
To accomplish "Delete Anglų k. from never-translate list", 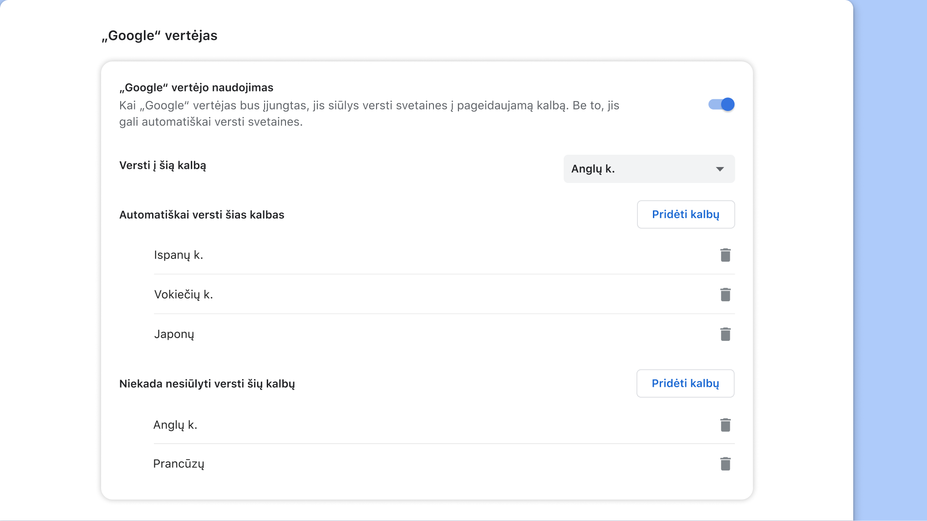I will 725,425.
